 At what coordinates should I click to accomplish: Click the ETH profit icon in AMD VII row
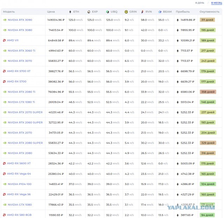pos(177,41)
